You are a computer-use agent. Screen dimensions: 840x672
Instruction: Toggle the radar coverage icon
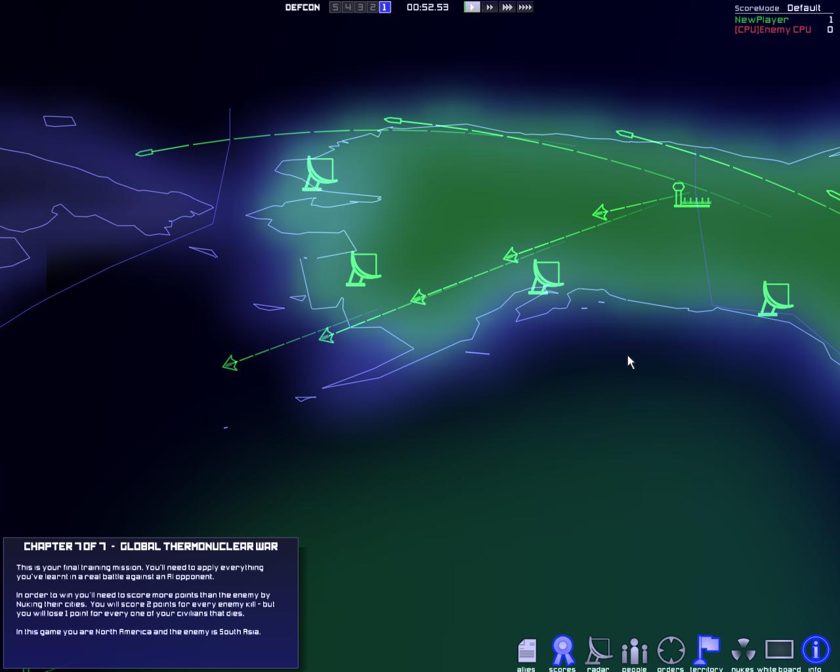(x=598, y=650)
